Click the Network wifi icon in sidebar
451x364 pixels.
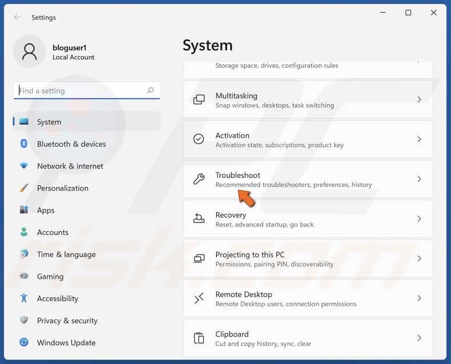coord(24,165)
